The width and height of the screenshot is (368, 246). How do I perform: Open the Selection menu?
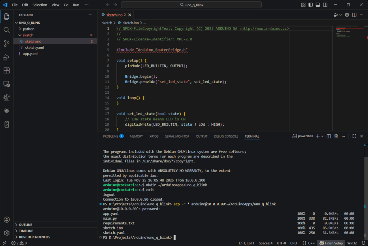[x=40, y=5]
